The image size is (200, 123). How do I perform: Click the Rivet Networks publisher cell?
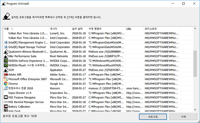coord(59,56)
